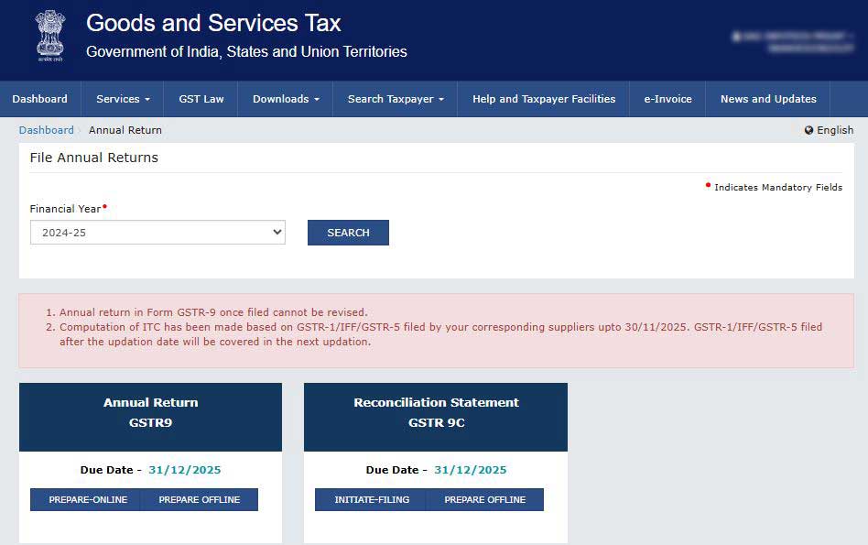Expand the Services dropdown menu
The height and width of the screenshot is (545, 868).
click(123, 99)
